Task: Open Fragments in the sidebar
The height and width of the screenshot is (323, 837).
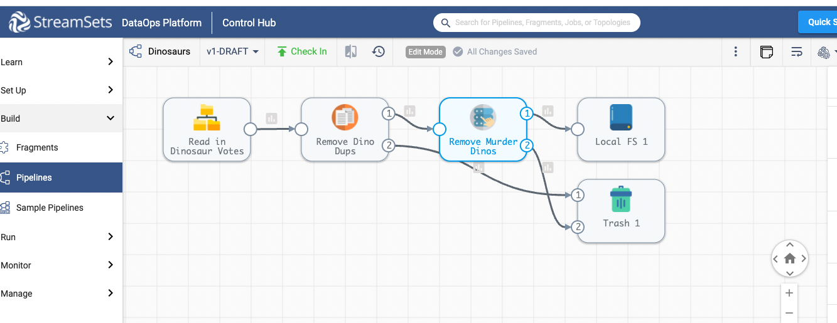Action: point(61,147)
